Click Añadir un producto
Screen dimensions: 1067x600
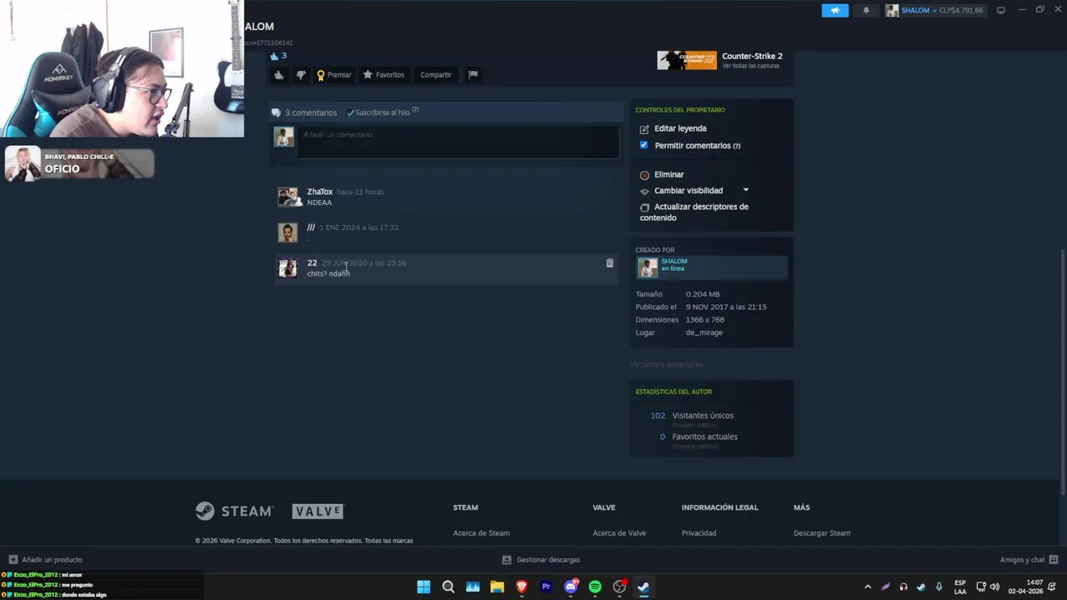pos(46,560)
